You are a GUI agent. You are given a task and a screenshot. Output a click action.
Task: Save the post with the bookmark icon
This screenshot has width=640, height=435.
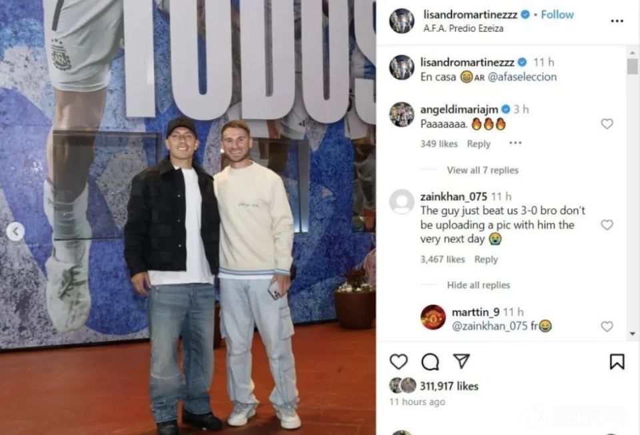pyautogui.click(x=617, y=362)
